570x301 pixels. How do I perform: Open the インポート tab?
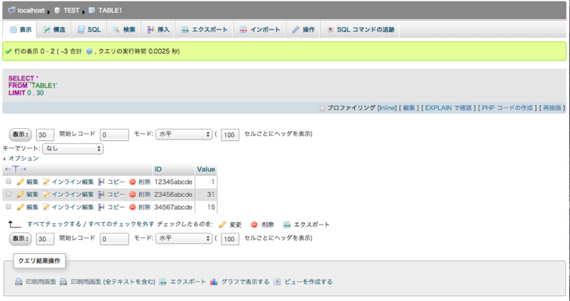click(259, 29)
